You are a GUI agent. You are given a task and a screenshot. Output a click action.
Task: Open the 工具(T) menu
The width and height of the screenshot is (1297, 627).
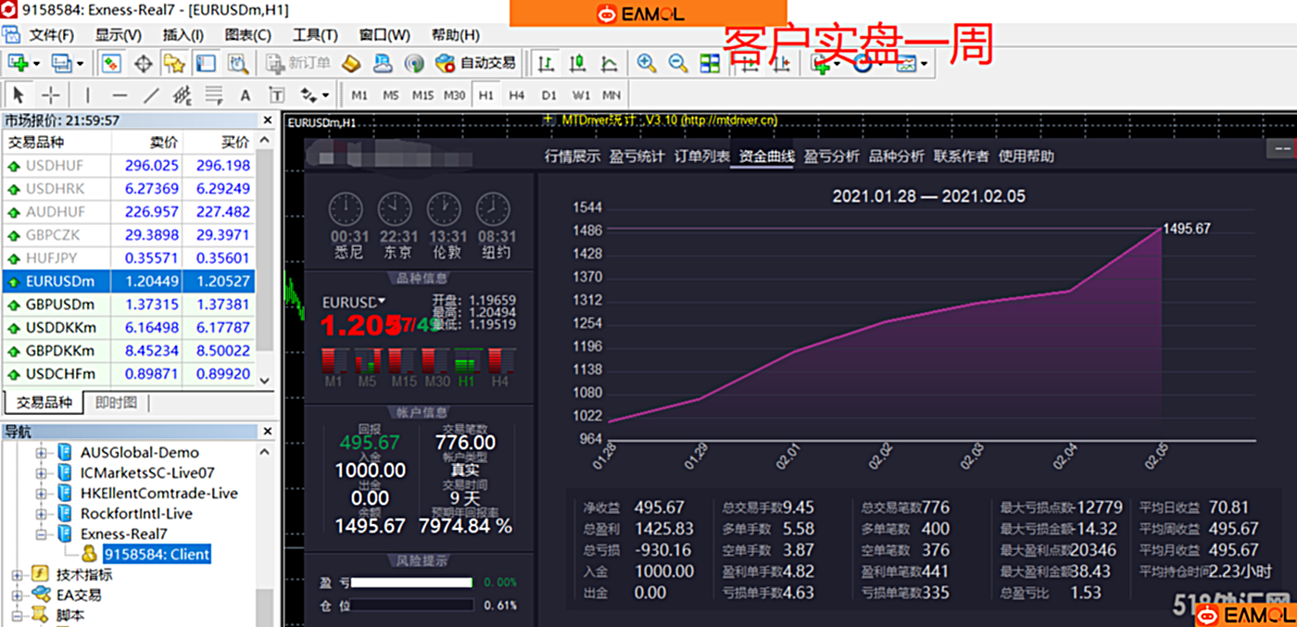[x=315, y=35]
